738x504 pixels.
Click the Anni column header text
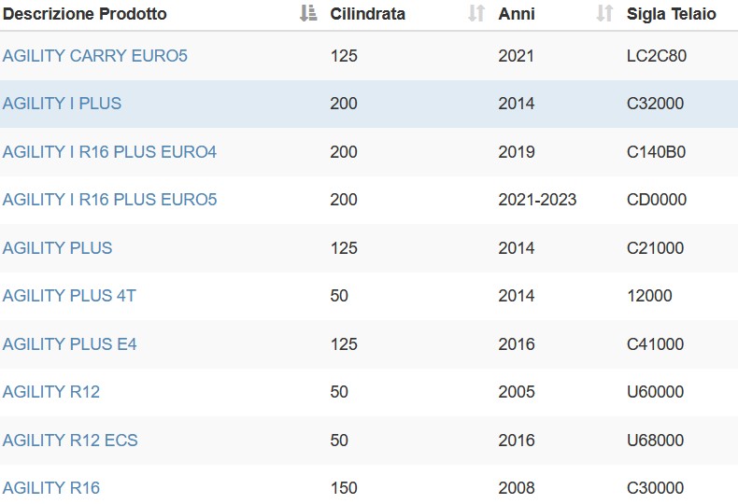517,14
